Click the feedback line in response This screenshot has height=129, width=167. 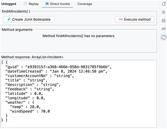(30, 89)
